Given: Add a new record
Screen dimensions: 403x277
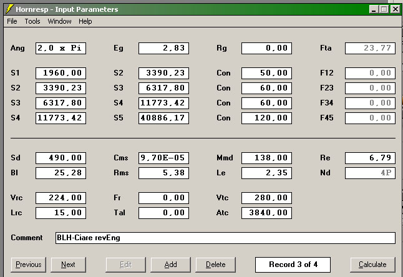Looking at the screenshot, I should pos(170,265).
